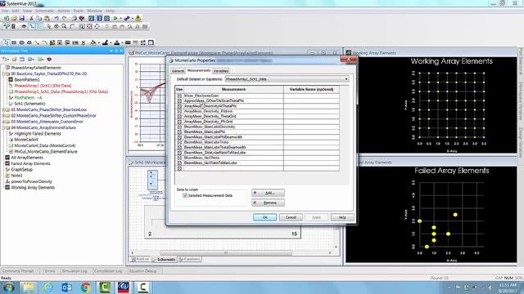
Task: Toggle Use checkbox for BeamMeas_NullRatioToMaxLobe
Action: pyautogui.click(x=179, y=163)
